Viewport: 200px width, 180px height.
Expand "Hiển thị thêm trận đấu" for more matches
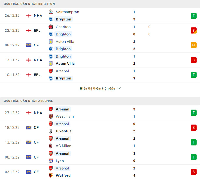tap(97, 89)
